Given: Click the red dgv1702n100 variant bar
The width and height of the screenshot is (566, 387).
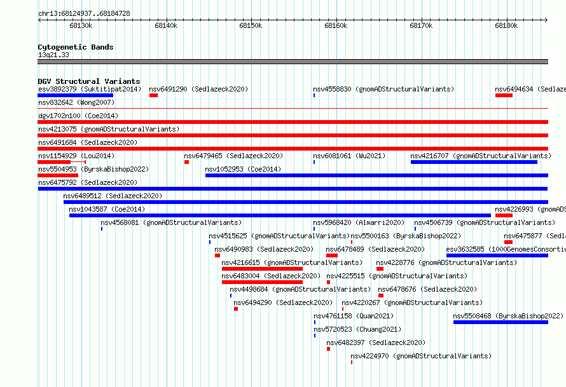Looking at the screenshot, I should [x=293, y=122].
